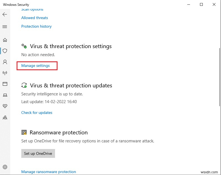
Task: Open the Allowed threats link
Action: tap(35, 18)
